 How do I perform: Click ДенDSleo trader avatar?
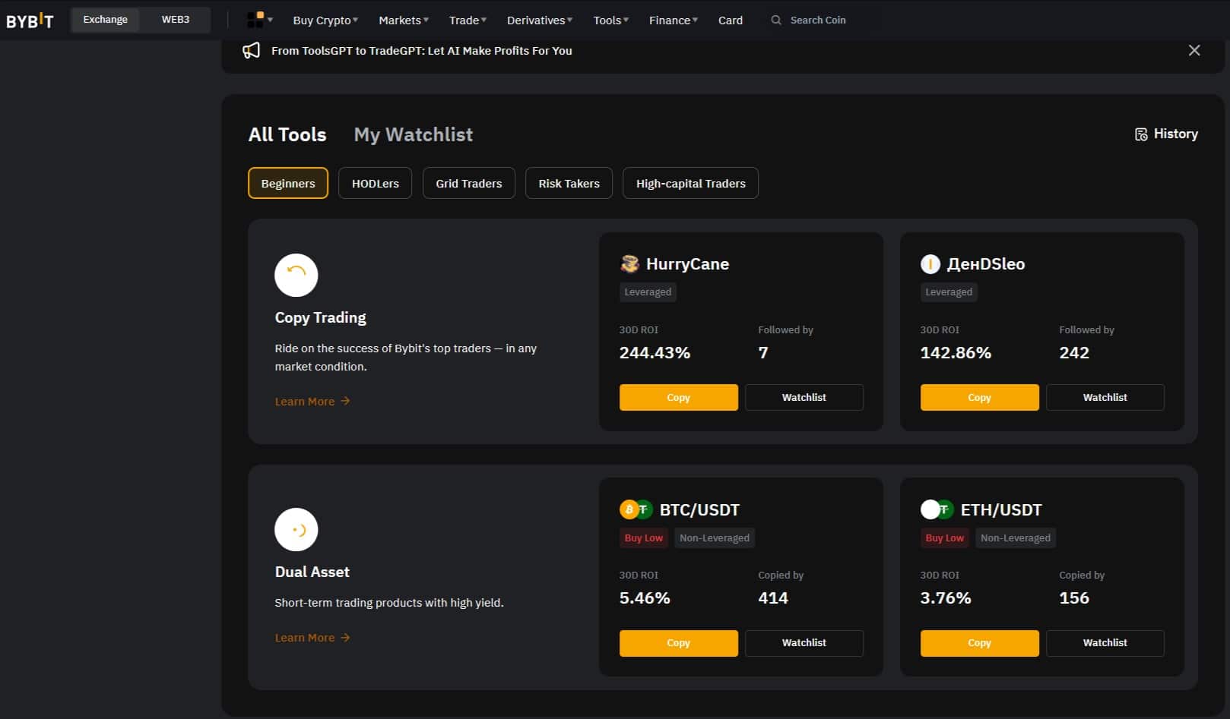point(930,264)
